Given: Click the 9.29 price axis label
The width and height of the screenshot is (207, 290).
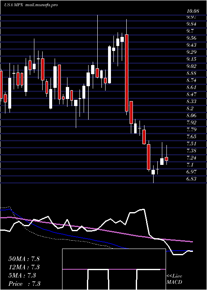Looking at the screenshot, I should pyautogui.click(x=191, y=52).
